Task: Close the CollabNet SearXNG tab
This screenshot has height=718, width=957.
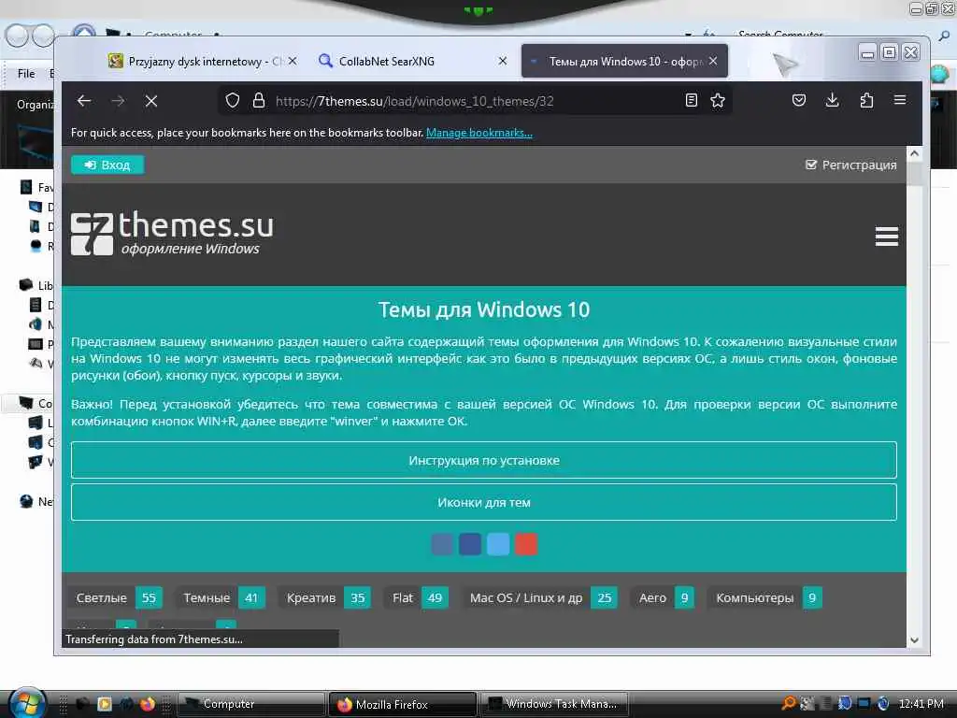Action: click(502, 61)
